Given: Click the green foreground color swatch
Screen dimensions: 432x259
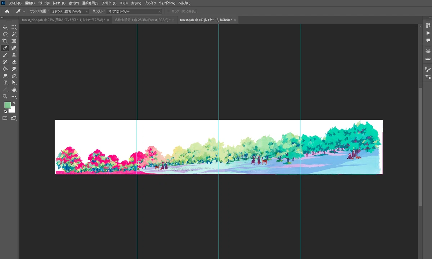Looking at the screenshot, I should click(8, 105).
